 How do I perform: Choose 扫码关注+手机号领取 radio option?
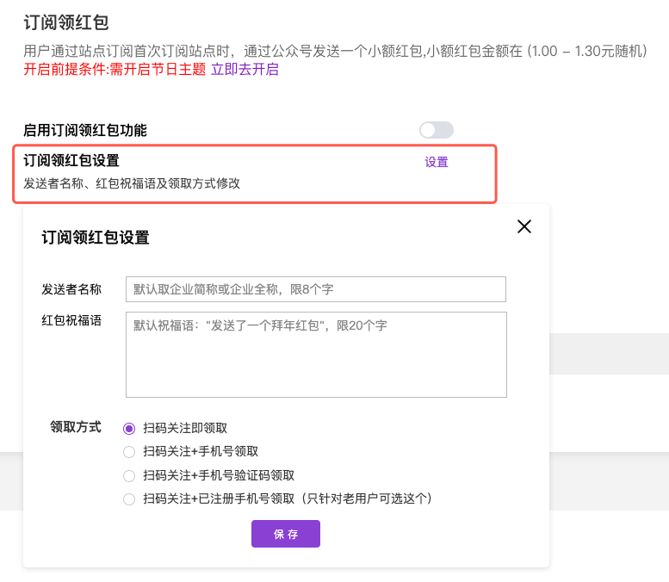[129, 452]
